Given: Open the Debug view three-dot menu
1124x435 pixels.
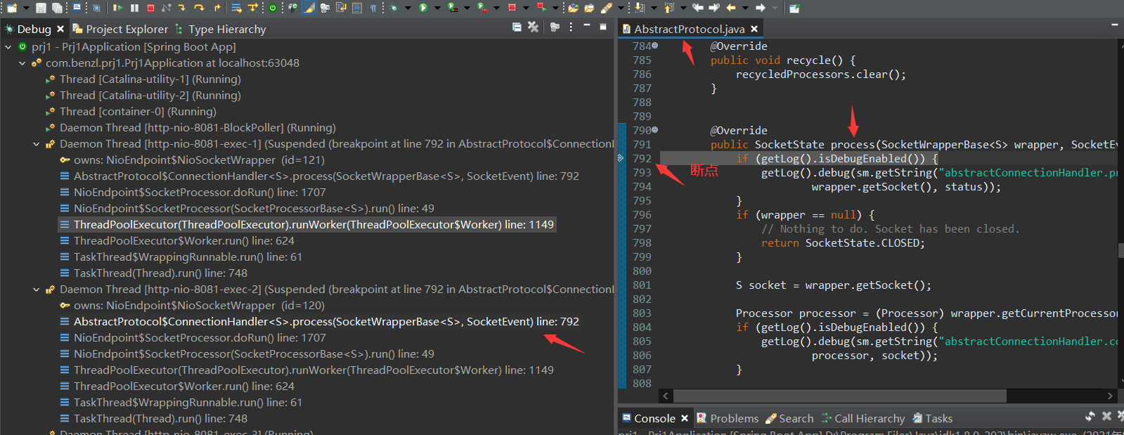Looking at the screenshot, I should point(571,27).
